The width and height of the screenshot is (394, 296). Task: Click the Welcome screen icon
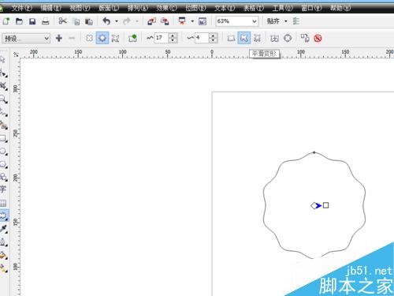(203, 21)
